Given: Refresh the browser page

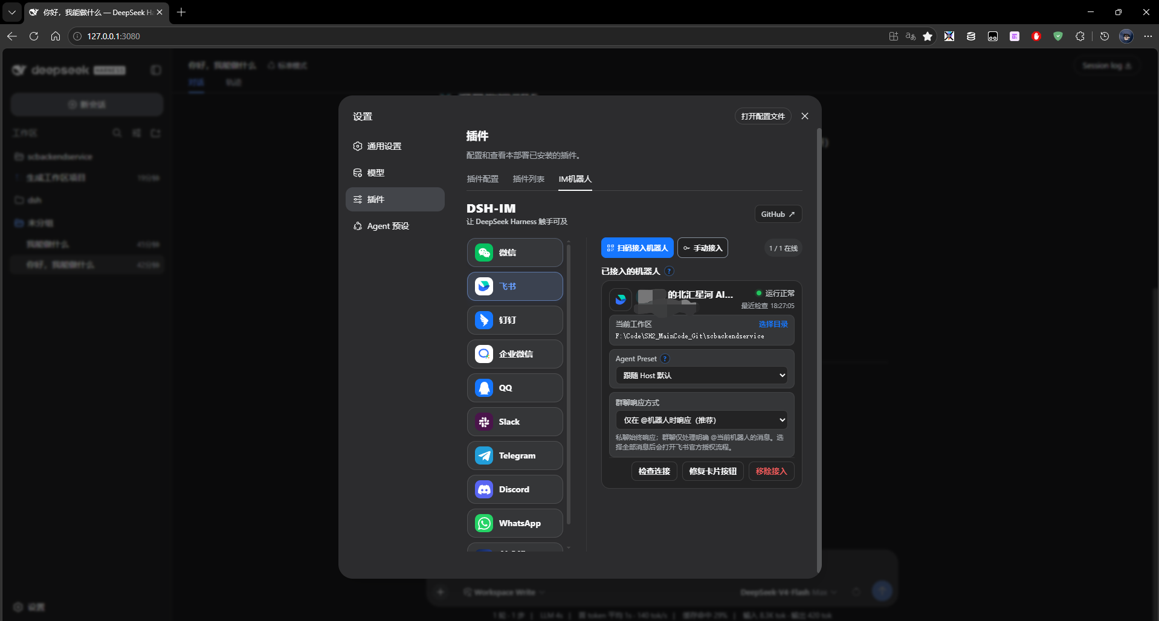Looking at the screenshot, I should click(x=34, y=36).
